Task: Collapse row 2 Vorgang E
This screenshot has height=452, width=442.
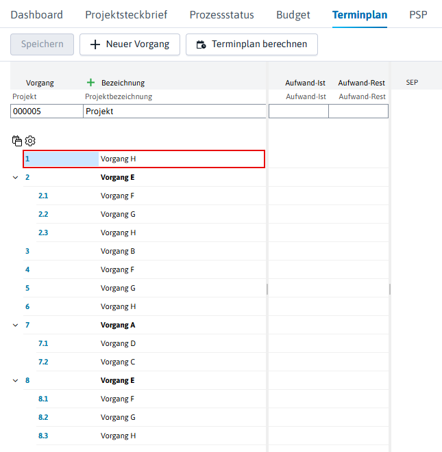Action: pyautogui.click(x=15, y=178)
